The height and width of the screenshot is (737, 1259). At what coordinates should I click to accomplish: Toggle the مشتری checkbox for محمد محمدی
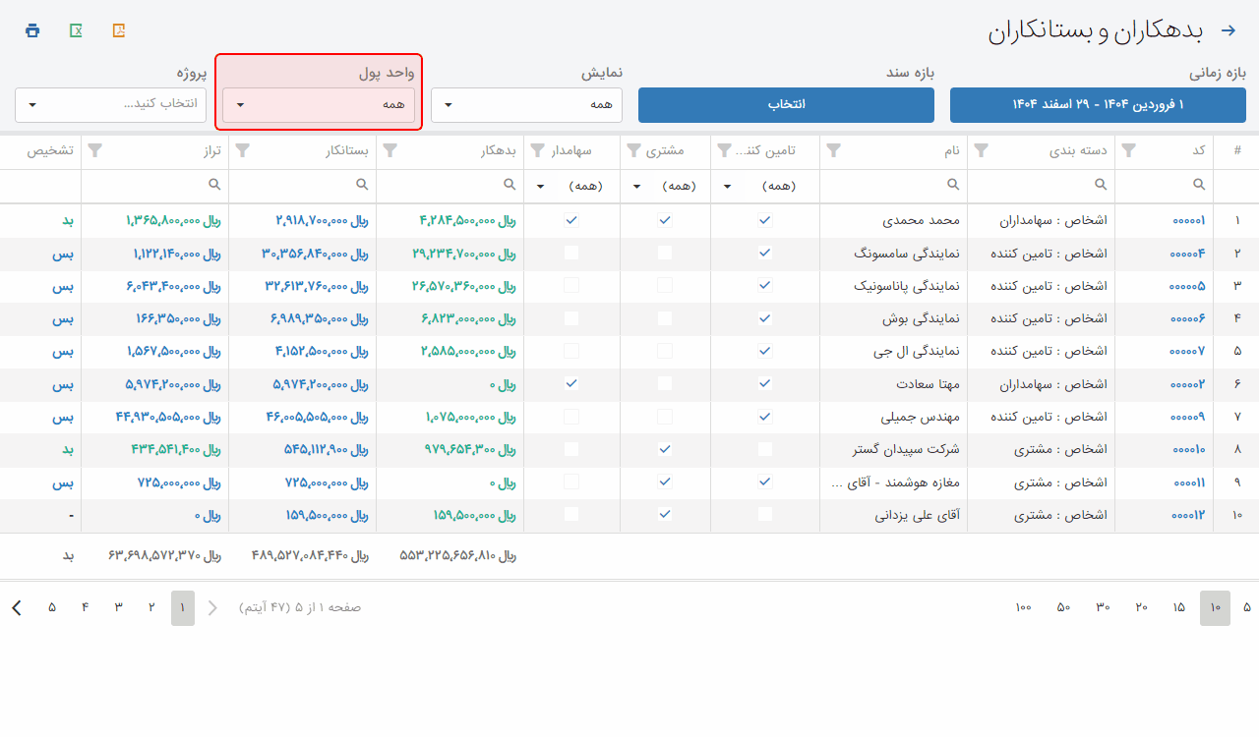(x=665, y=221)
